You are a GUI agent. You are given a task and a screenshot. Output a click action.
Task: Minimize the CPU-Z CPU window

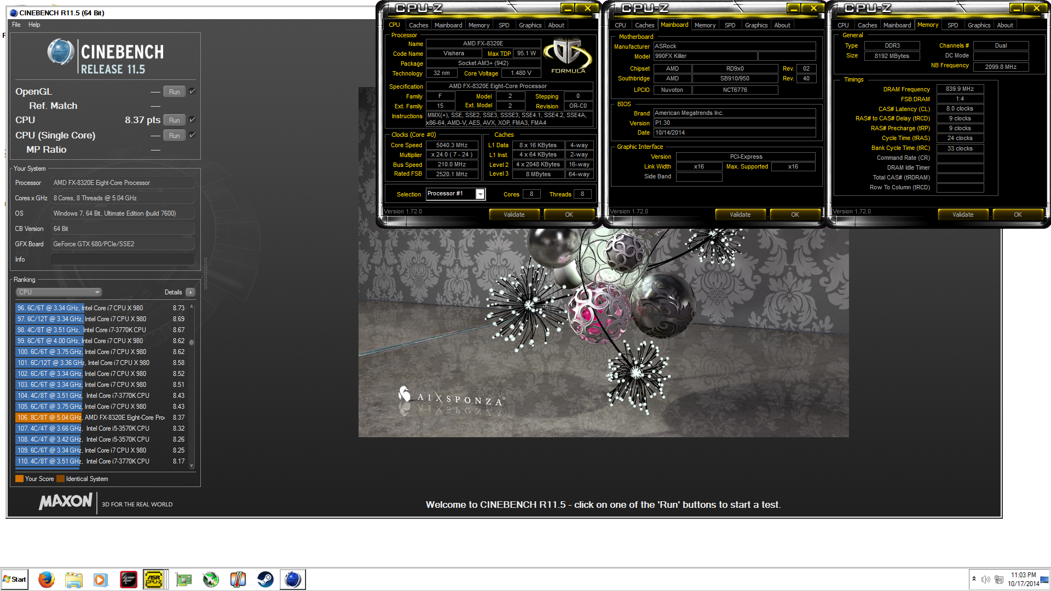(x=568, y=8)
